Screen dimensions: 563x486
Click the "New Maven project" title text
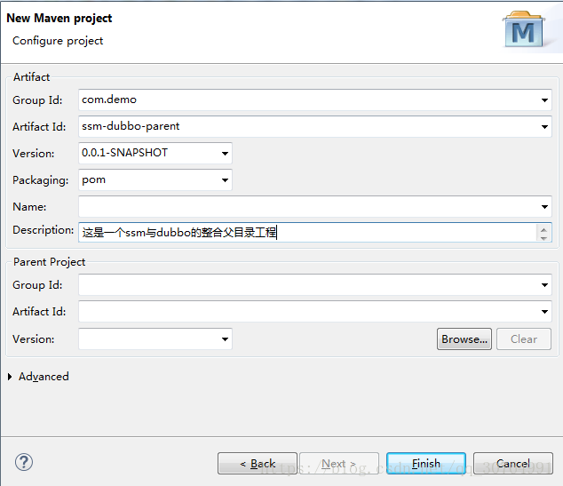pos(59,19)
